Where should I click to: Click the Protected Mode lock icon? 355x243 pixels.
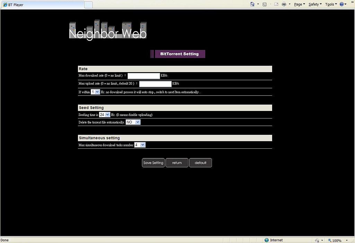317,240
